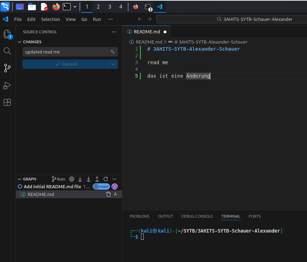Open README.md file from graph commit entry

coord(41,195)
